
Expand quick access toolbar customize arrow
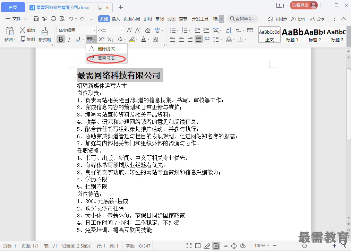pos(91,19)
